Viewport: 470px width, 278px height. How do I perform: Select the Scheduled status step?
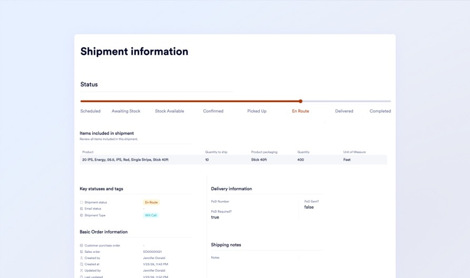(x=90, y=111)
